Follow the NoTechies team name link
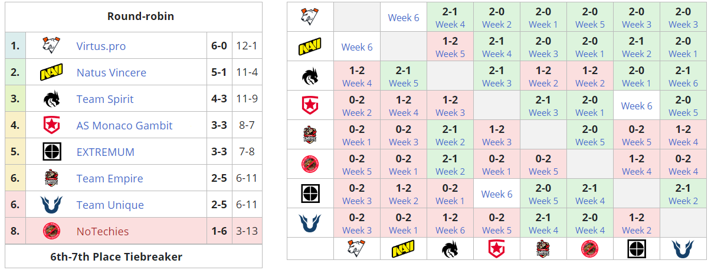 click(x=103, y=231)
